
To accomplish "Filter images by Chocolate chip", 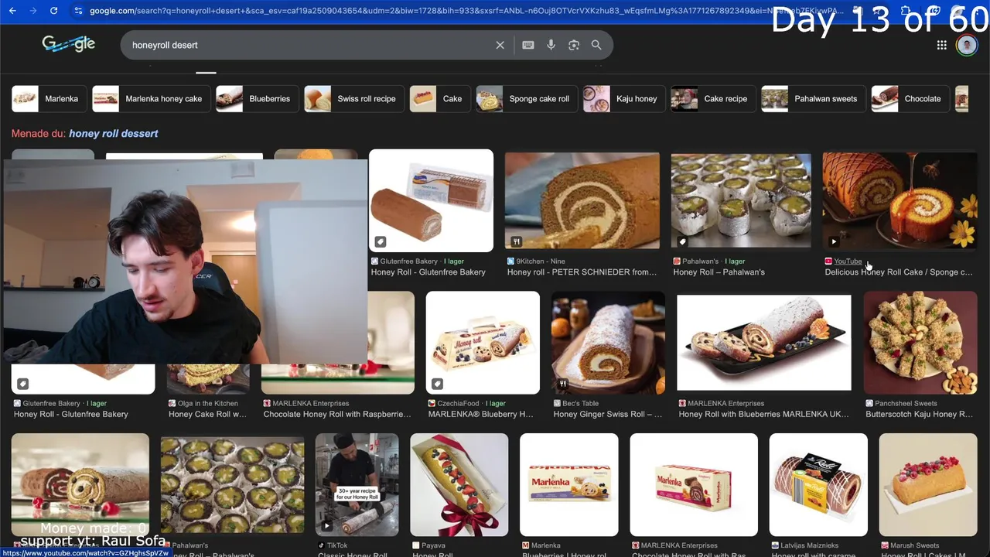I will (911, 99).
